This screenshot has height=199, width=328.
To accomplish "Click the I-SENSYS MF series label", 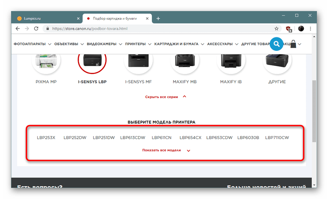I will click(x=138, y=82).
